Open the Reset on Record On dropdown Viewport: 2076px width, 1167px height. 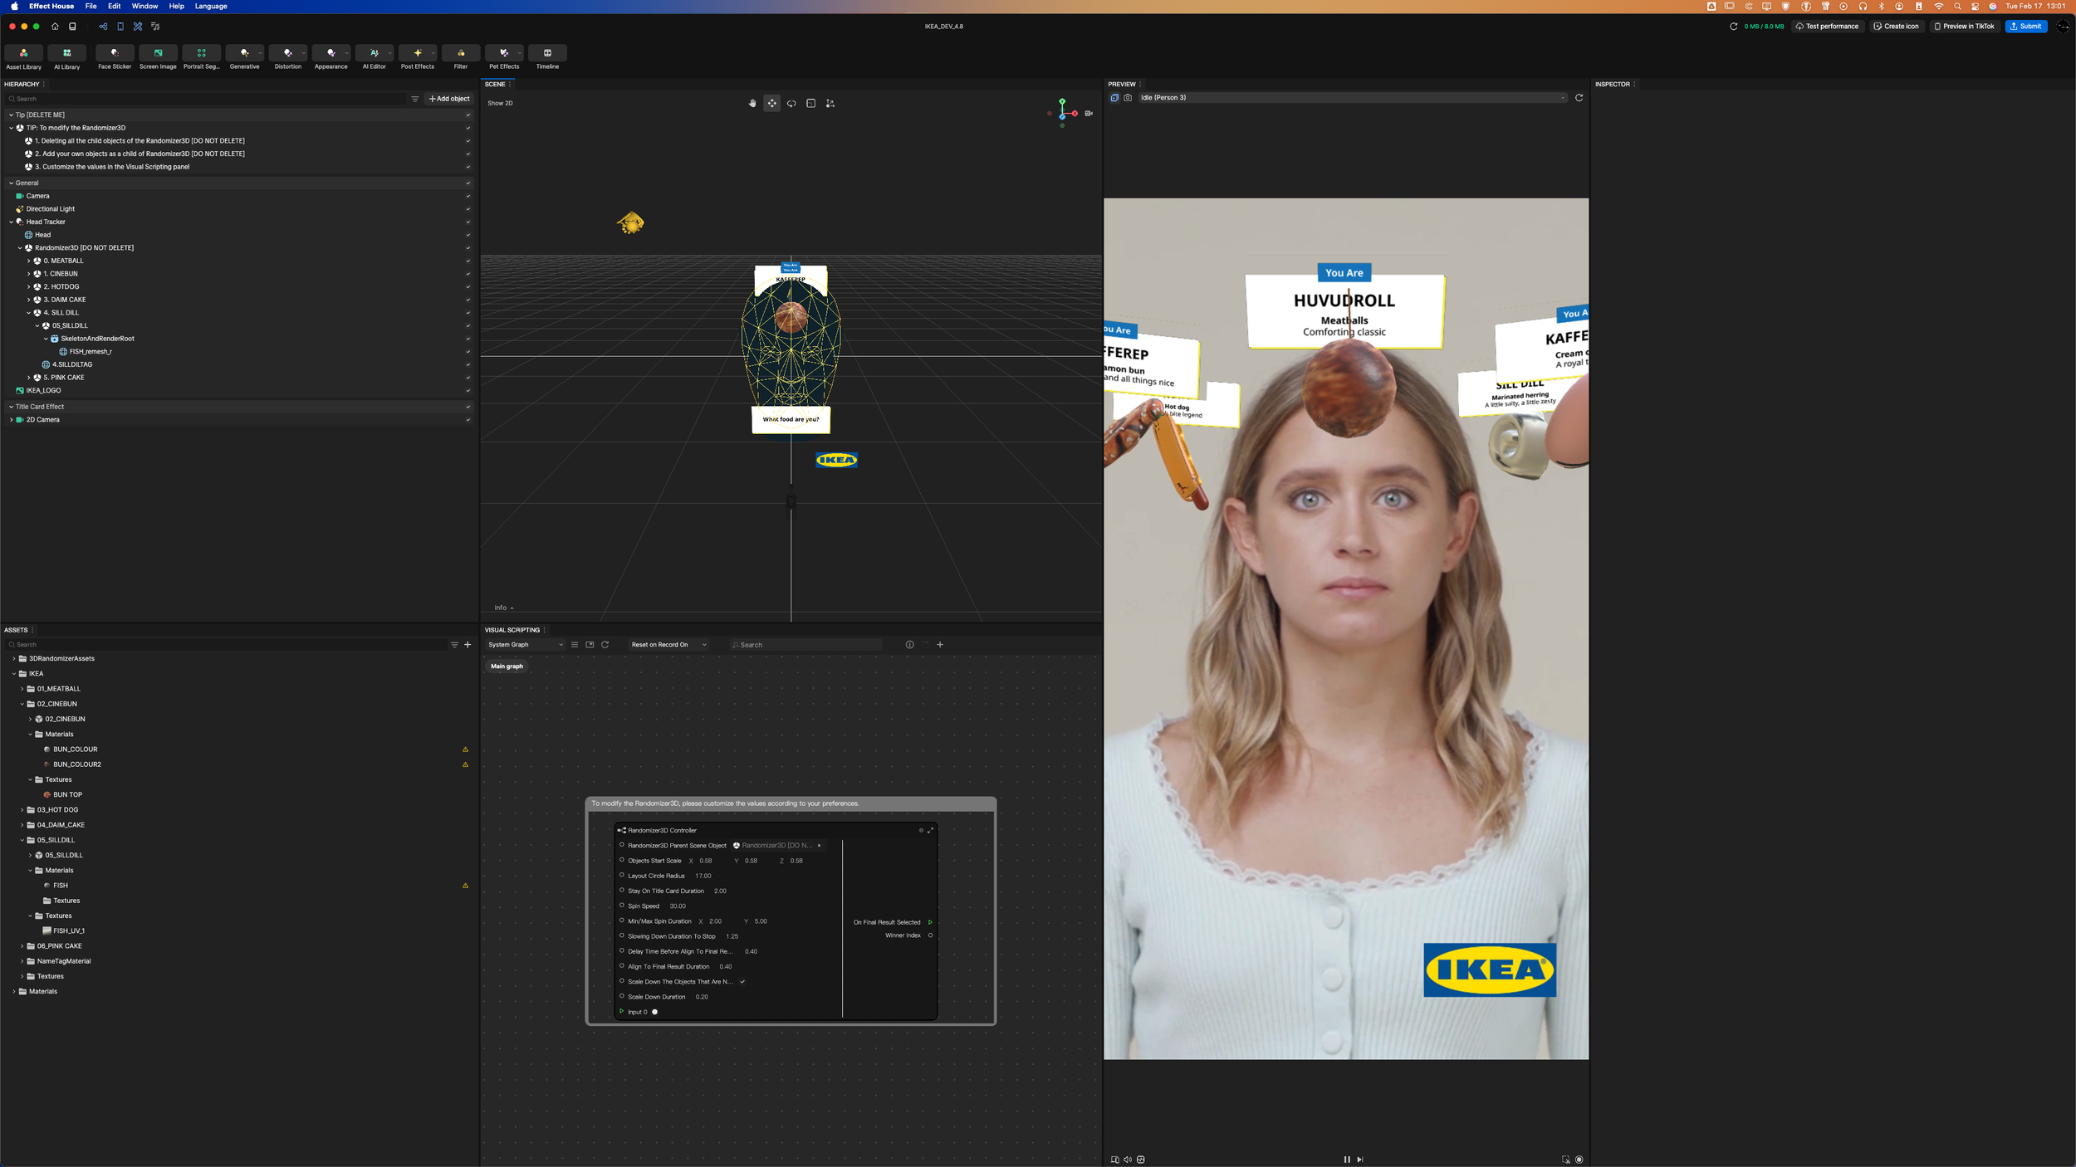[x=668, y=645]
